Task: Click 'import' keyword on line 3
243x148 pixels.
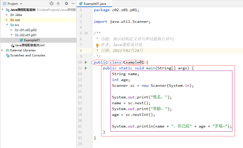Action: tap(101, 22)
